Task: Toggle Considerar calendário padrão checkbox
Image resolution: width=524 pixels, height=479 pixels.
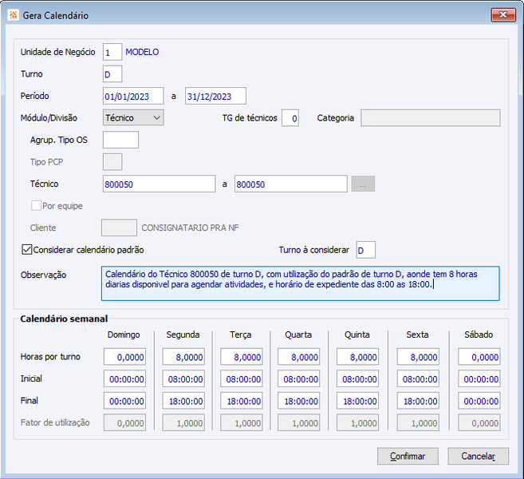Action: tap(27, 250)
